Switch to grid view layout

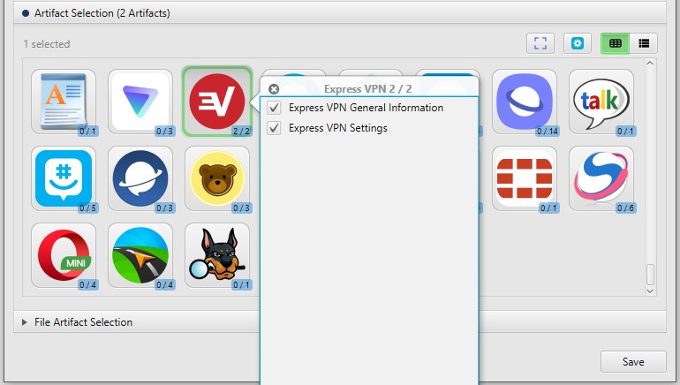pos(616,42)
